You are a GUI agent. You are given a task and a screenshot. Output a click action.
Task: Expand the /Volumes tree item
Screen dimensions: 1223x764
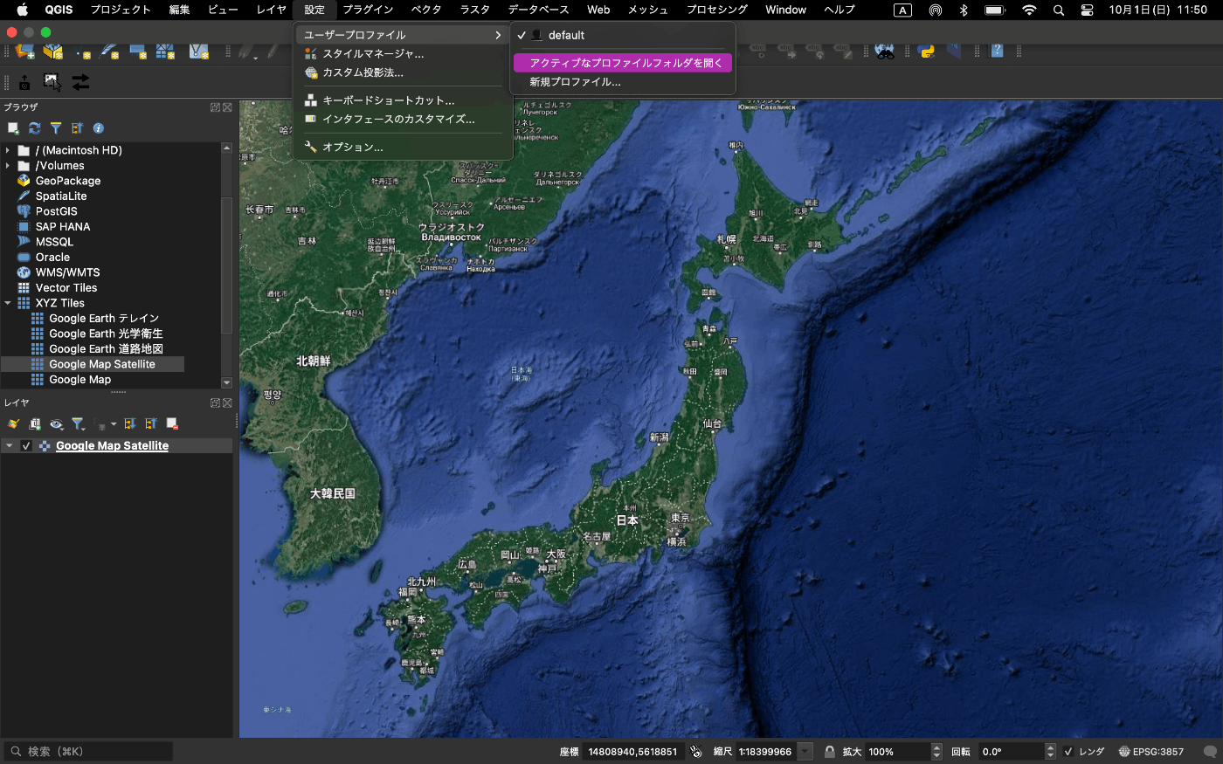(x=8, y=166)
